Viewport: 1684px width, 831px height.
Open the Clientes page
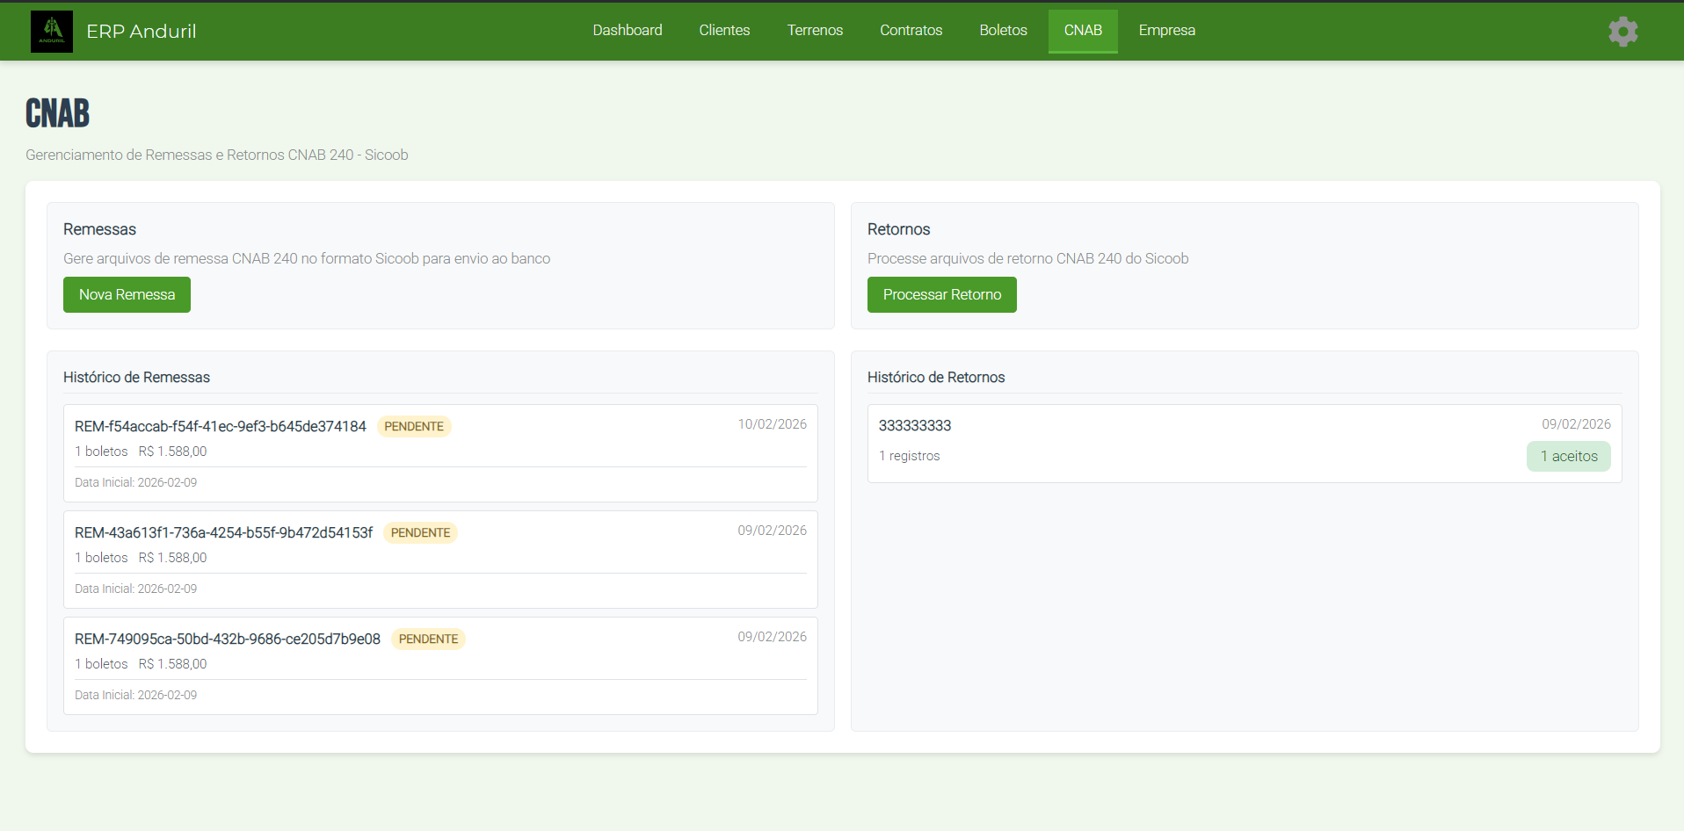tap(724, 31)
